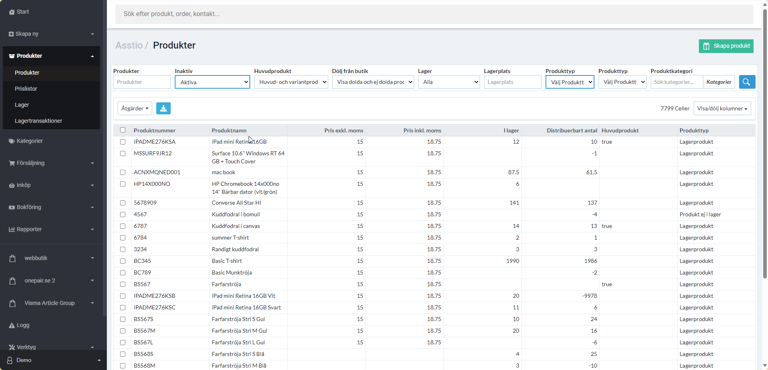Select the checkbox for Converse All Star HI
Image resolution: width=768 pixels, height=370 pixels.
(123, 203)
